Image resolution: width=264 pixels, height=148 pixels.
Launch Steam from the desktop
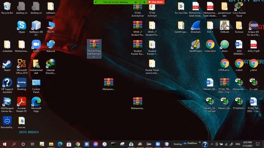[x=7, y=65]
